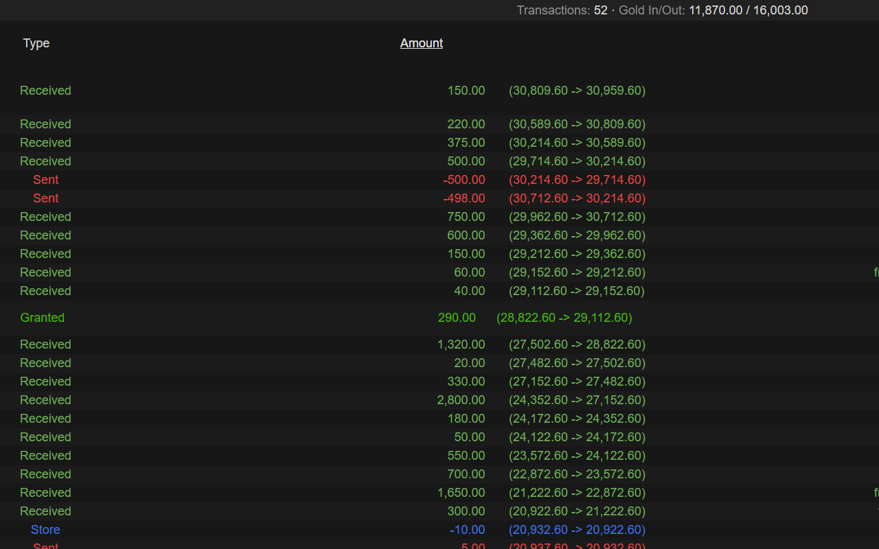Click the 1,320.00 received amount
The height and width of the screenshot is (549, 879).
point(461,344)
